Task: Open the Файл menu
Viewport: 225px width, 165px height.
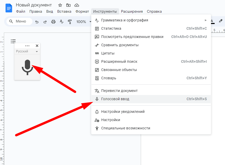Action: point(20,11)
